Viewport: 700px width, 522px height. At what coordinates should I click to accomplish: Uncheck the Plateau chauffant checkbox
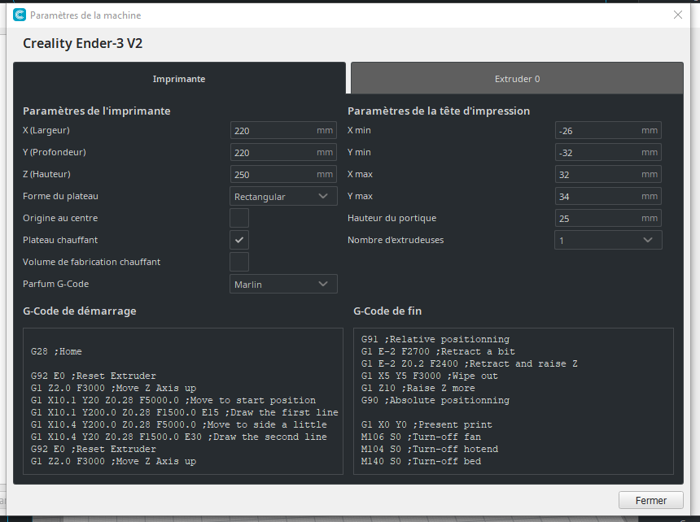pyautogui.click(x=239, y=240)
